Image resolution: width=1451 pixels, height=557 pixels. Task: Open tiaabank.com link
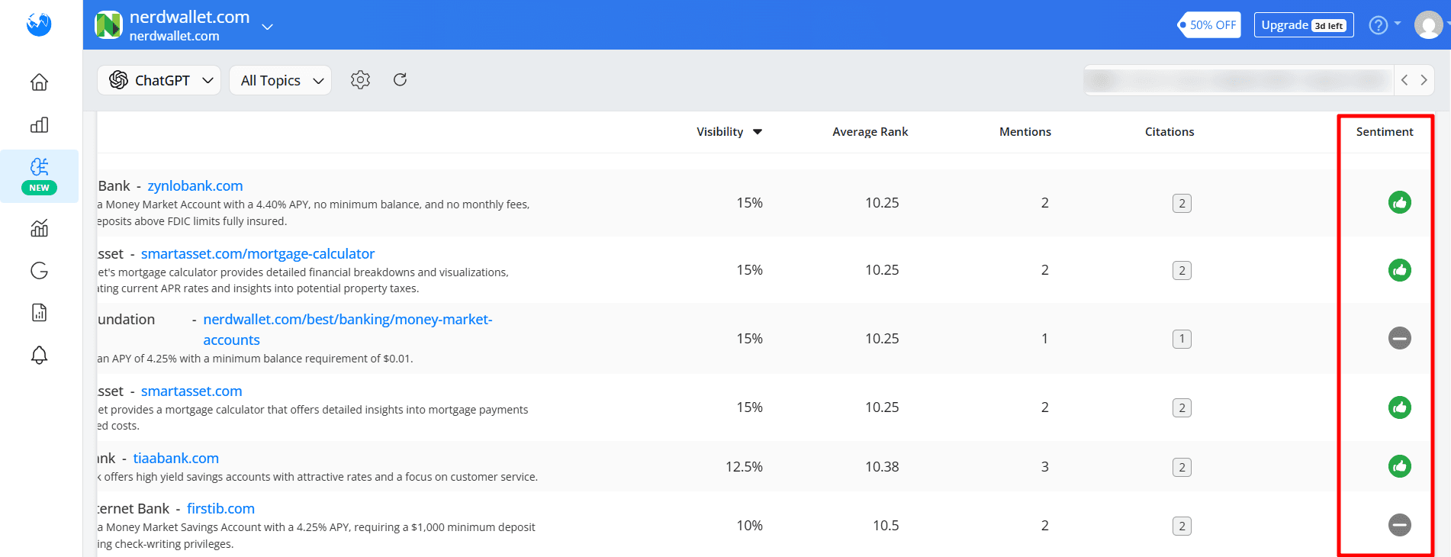[x=176, y=459]
